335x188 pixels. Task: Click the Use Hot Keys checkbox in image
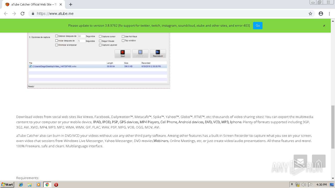[x=123, y=37]
